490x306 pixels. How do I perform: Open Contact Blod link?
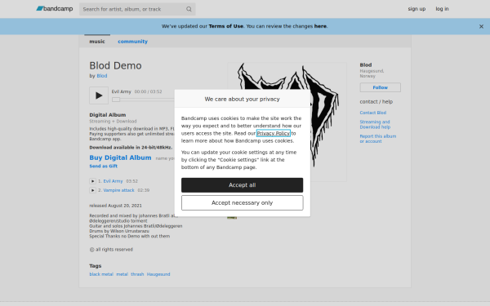click(373, 113)
